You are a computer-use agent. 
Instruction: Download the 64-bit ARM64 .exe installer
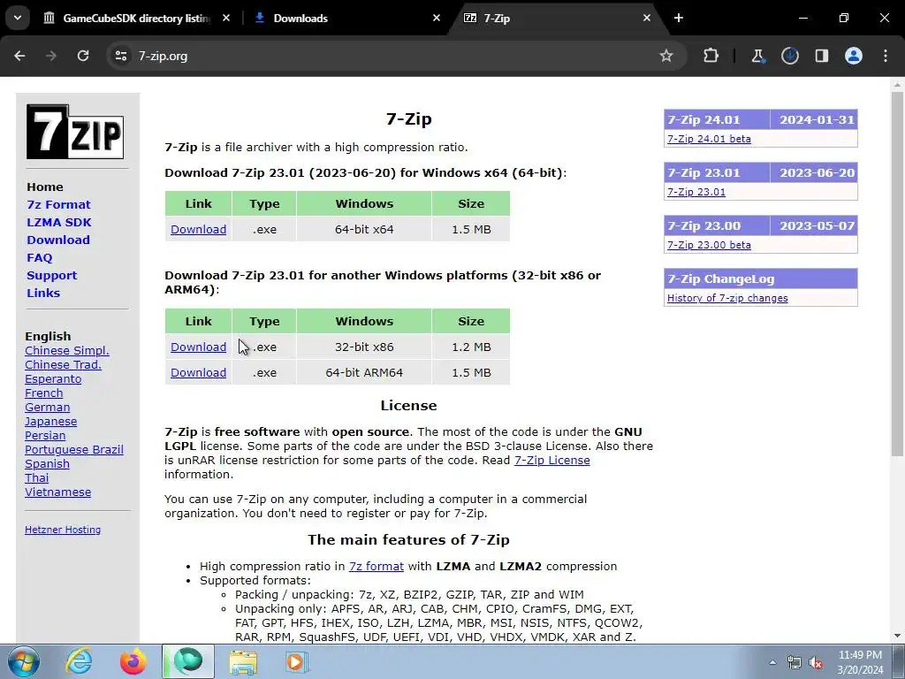pos(199,372)
